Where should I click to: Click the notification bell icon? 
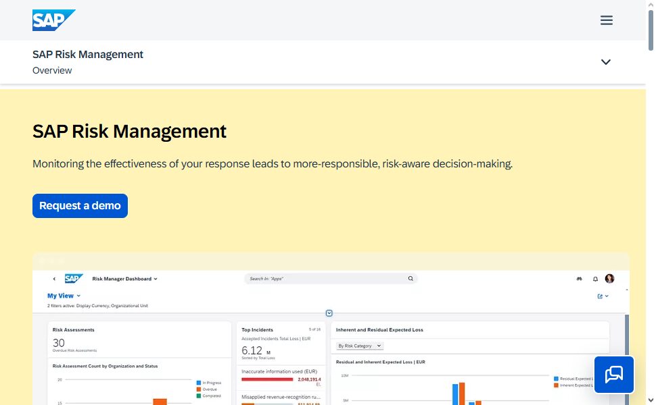pos(595,279)
